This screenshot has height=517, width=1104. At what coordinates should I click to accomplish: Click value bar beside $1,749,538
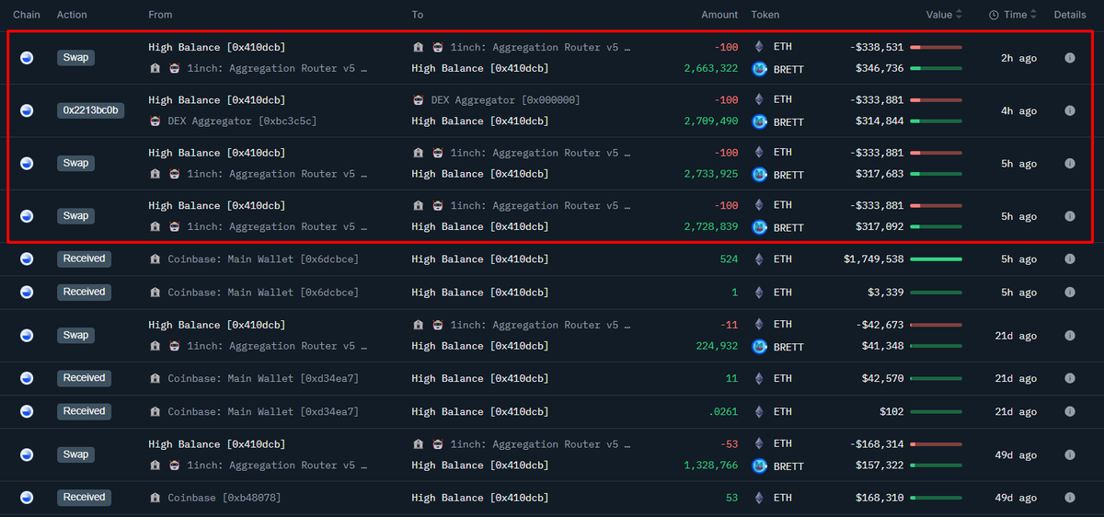tap(937, 259)
